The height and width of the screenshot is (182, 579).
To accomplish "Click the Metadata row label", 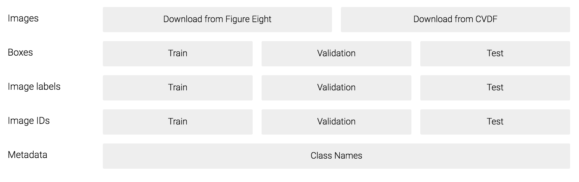I will [28, 155].
